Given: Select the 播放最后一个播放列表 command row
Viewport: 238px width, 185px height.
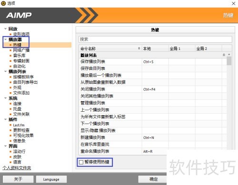Looking at the screenshot, I should tap(153, 75).
